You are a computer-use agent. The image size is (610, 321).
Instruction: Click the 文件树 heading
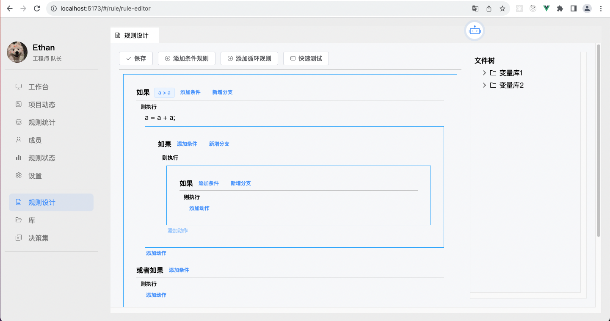click(x=485, y=61)
